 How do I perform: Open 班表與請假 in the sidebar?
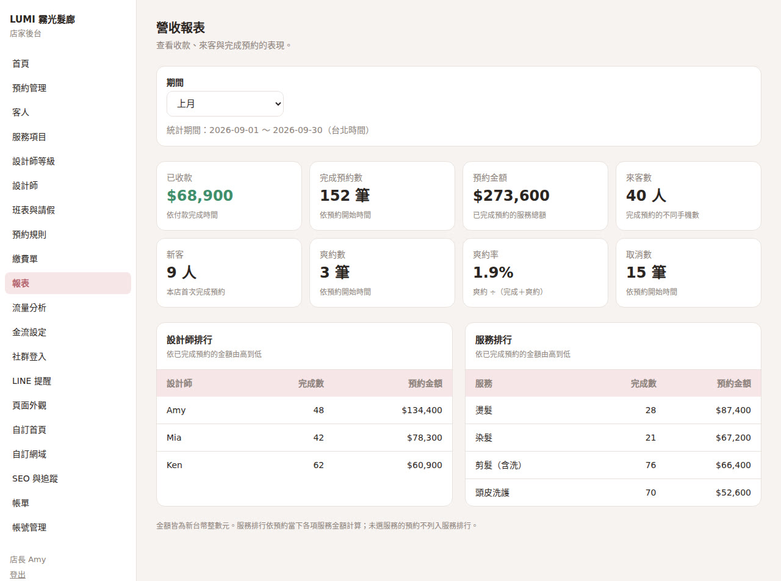click(x=68, y=210)
